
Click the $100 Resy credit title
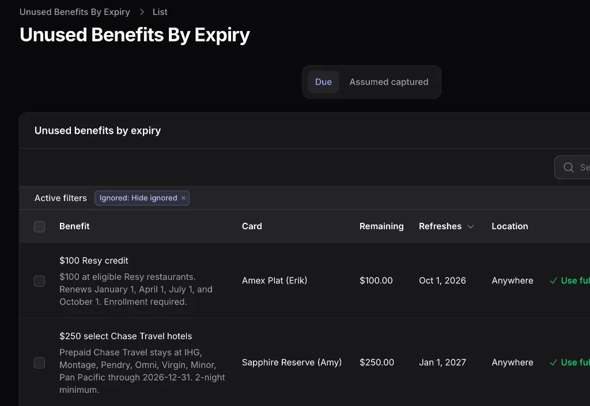94,260
